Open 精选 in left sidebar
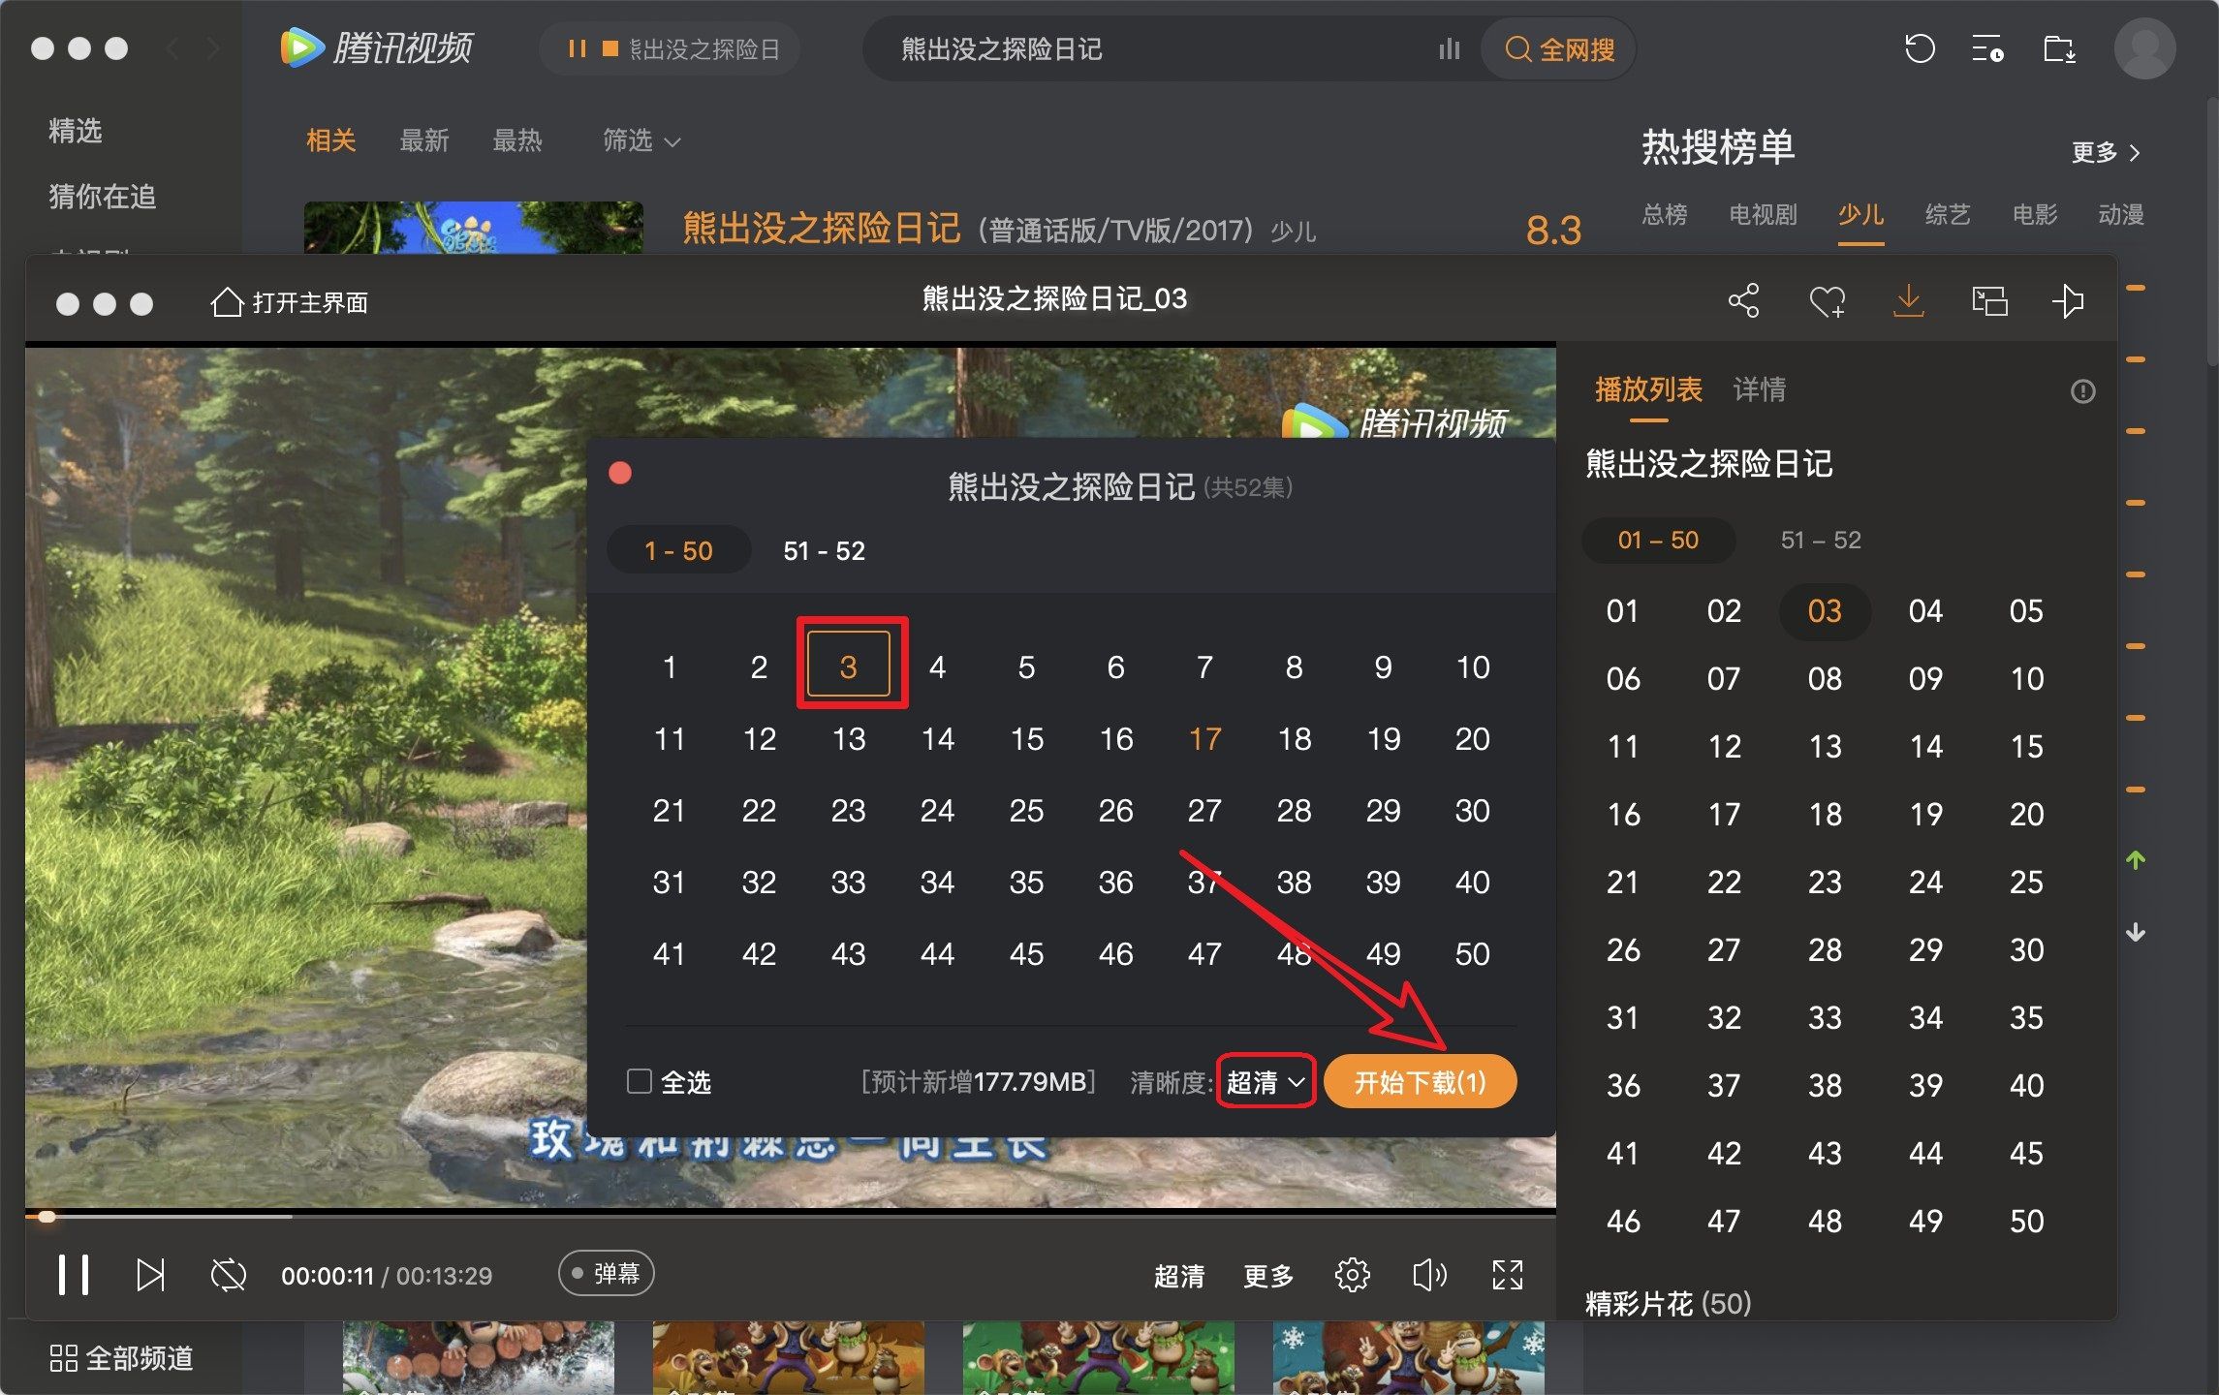Image resolution: width=2219 pixels, height=1395 pixels. (x=76, y=131)
